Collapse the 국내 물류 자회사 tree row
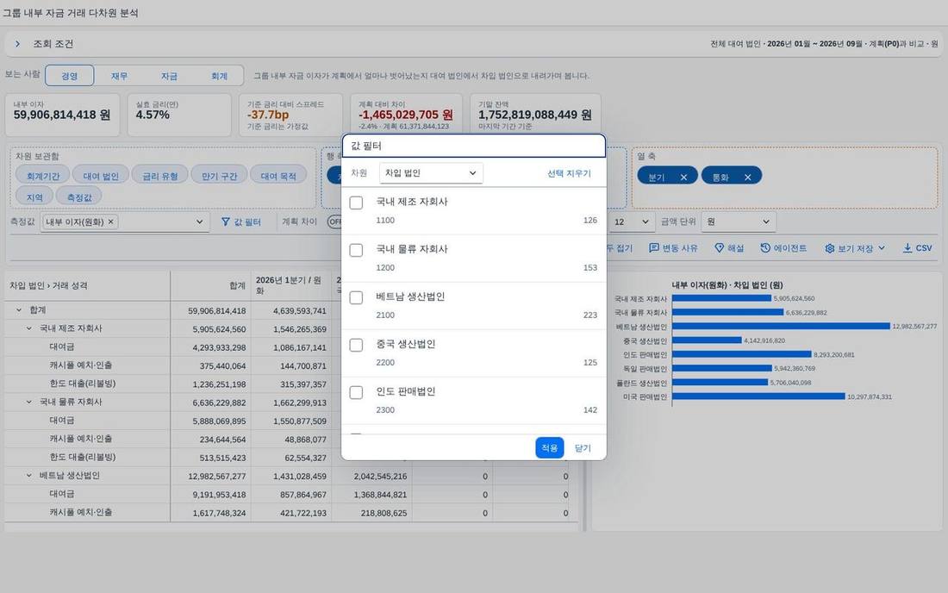948x593 pixels. click(x=28, y=402)
